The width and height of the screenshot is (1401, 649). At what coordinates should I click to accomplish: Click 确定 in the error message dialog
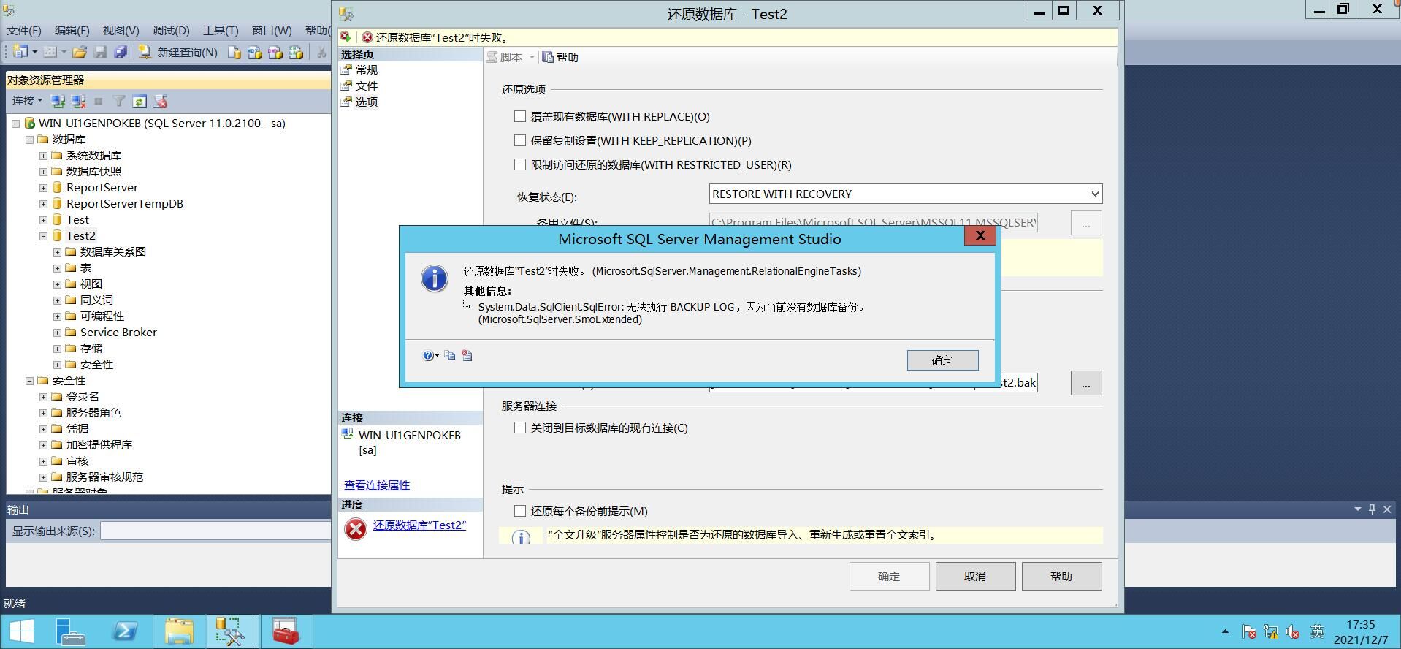coord(942,360)
